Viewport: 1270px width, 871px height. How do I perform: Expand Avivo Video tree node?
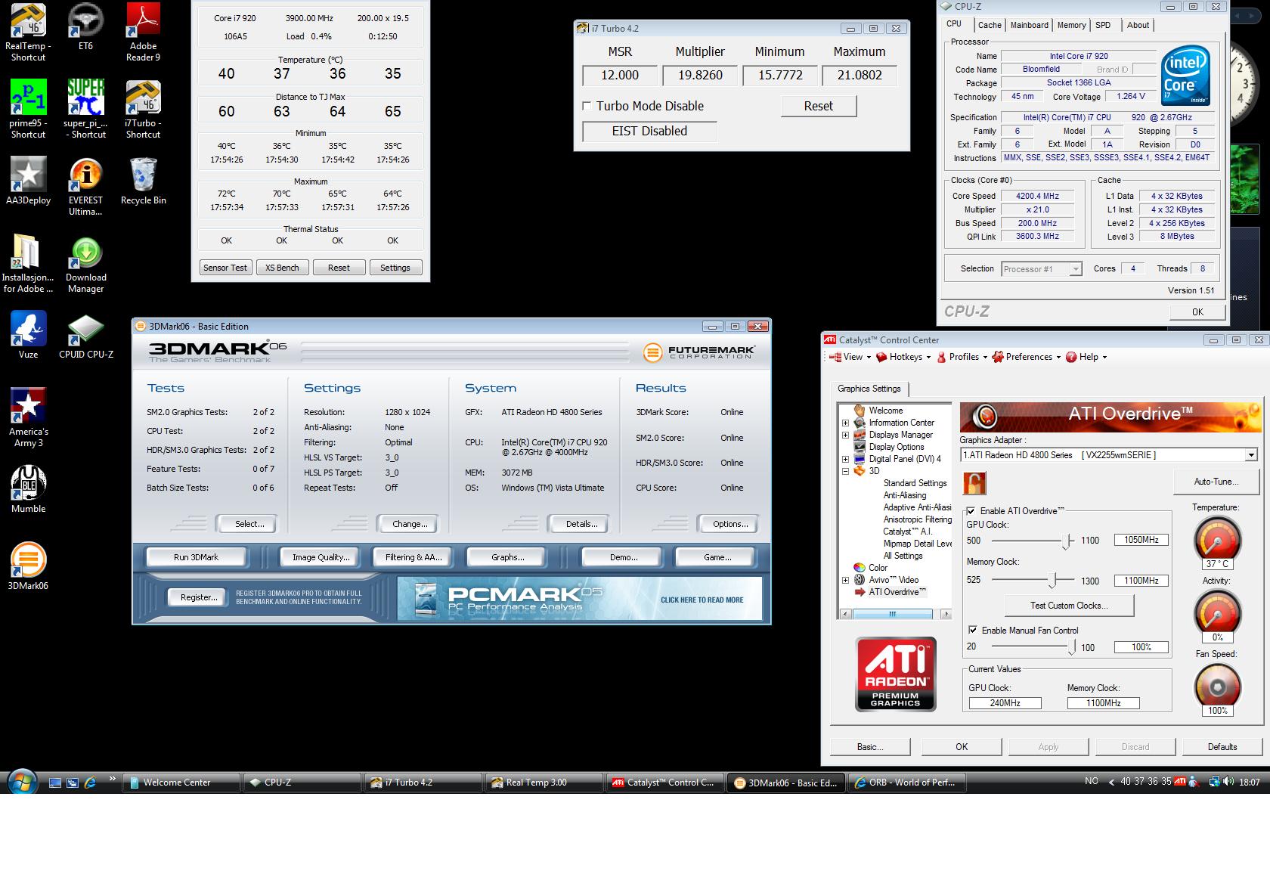pyautogui.click(x=845, y=580)
